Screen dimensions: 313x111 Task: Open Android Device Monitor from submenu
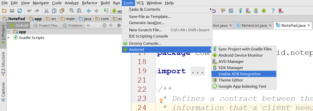pyautogui.click(x=244, y=55)
